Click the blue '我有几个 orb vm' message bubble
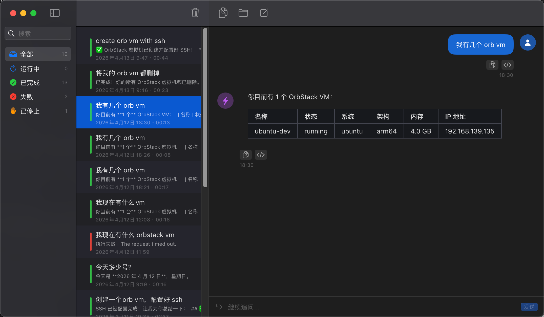The image size is (544, 317). [481, 44]
